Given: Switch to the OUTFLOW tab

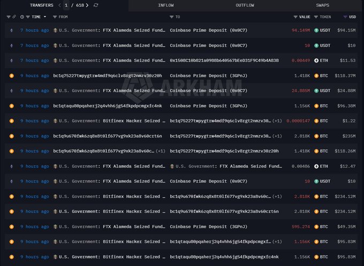Looking at the screenshot, I should (x=245, y=5).
